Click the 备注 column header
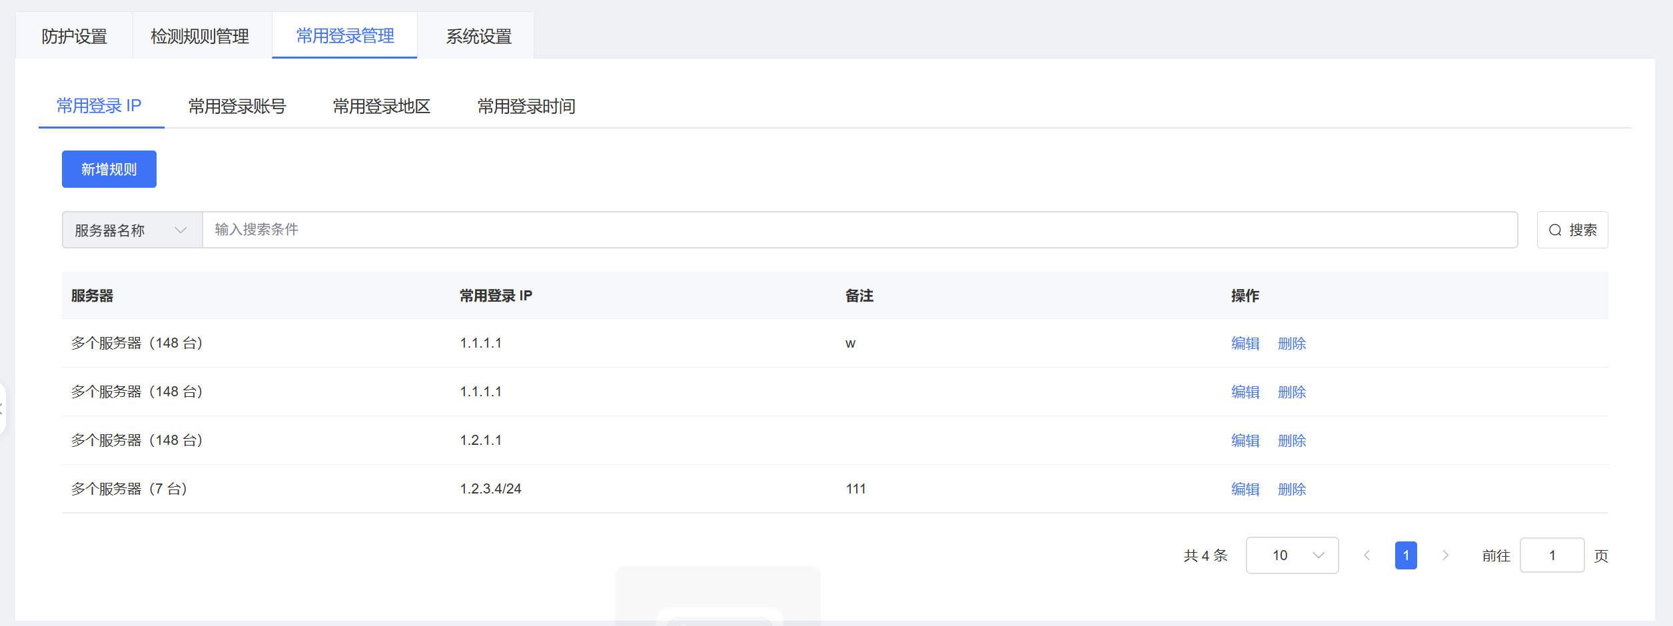The image size is (1673, 626). [x=859, y=296]
